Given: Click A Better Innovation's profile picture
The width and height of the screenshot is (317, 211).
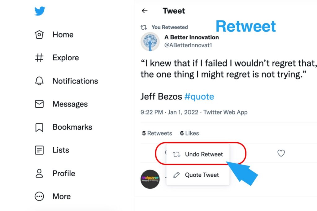Looking at the screenshot, I should [150, 41].
